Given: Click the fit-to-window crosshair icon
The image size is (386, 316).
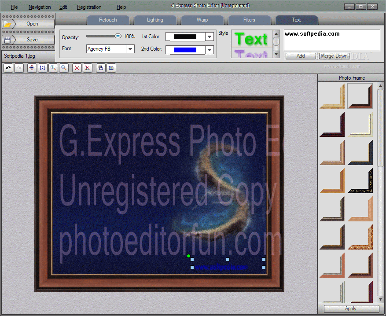Looking at the screenshot, I should 32,68.
